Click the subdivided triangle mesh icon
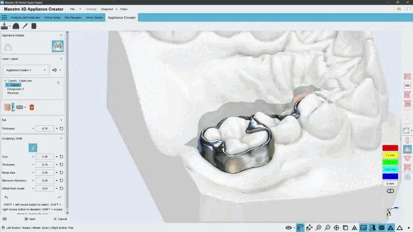Image resolution: width=413 pixels, height=232 pixels. click(x=355, y=228)
